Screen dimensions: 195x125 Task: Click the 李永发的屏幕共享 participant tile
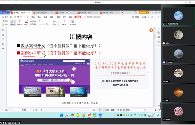(x=179, y=16)
